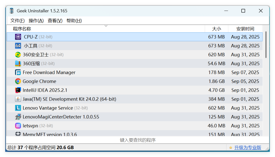The image size is (275, 157).
Task: Open the 查看(V) menu
Action: pos(55,21)
